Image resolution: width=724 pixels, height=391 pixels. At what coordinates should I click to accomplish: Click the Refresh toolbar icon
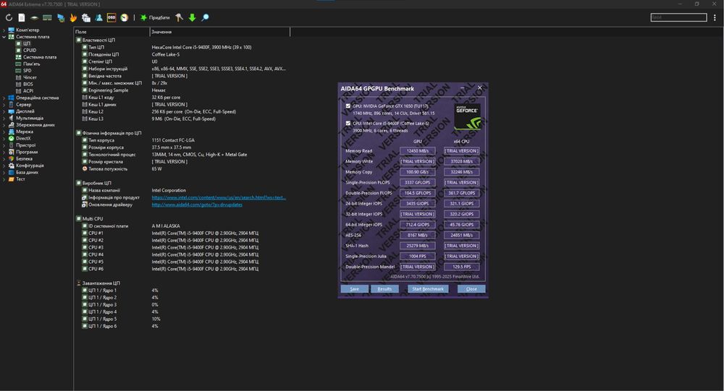tap(9, 17)
